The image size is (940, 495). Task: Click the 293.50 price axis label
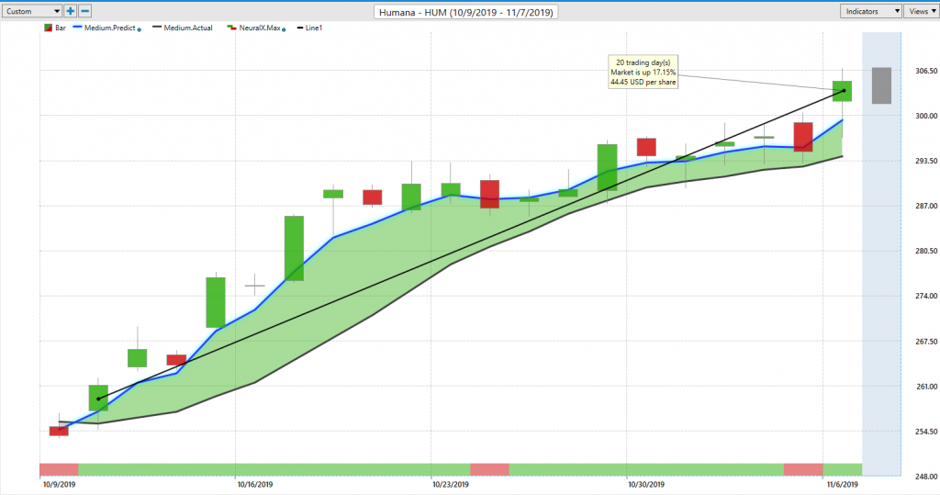pyautogui.click(x=926, y=161)
